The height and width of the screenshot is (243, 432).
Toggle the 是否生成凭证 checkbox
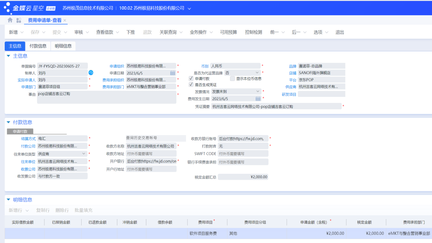[x=191, y=85]
